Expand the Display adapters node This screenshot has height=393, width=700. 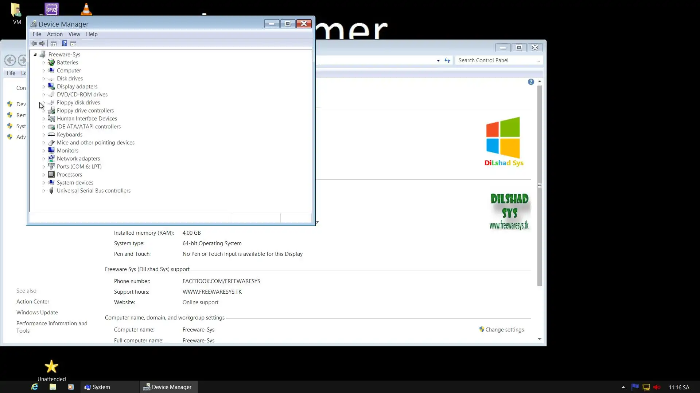coord(44,87)
